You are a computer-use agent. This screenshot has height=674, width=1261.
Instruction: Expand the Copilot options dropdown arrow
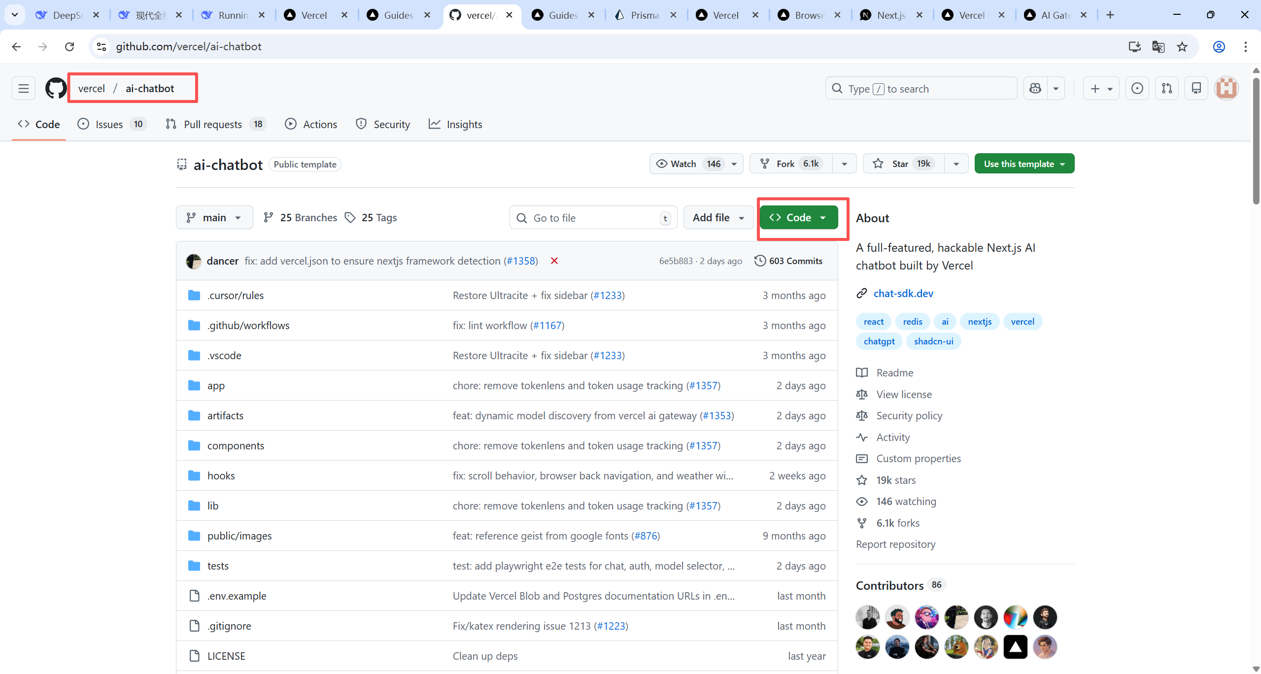1056,89
